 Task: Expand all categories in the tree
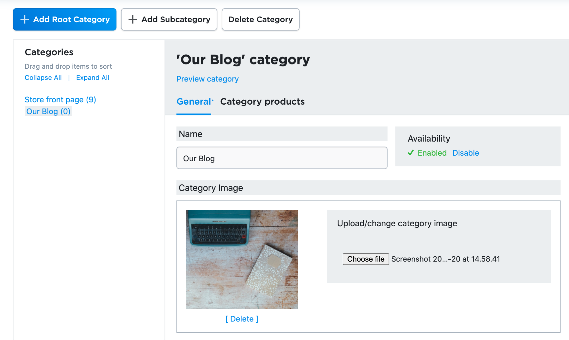[x=93, y=77]
